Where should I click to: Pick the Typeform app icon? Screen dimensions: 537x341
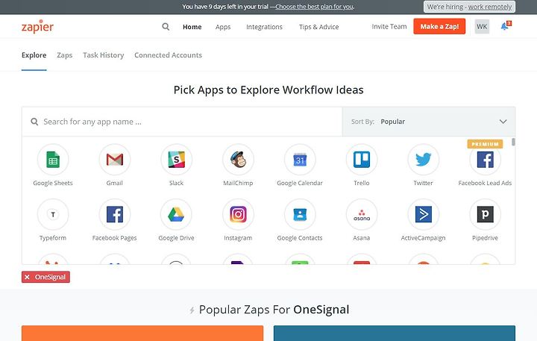(x=53, y=214)
